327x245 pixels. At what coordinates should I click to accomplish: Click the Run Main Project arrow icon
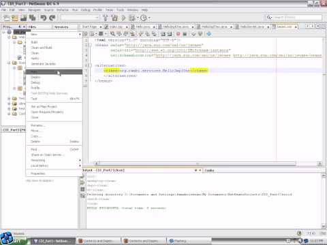[123, 18]
